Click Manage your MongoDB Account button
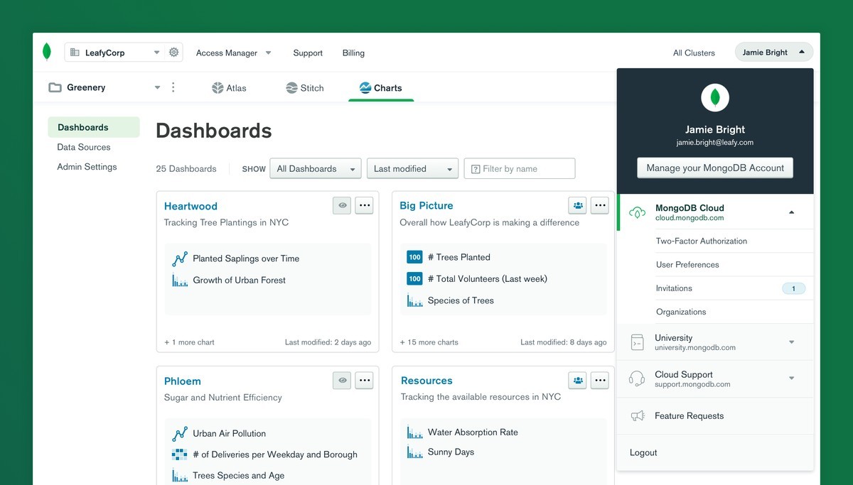The width and height of the screenshot is (853, 485). click(x=715, y=168)
